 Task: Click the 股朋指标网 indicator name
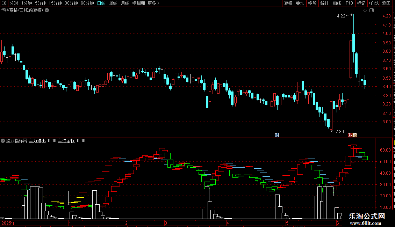click(x=17, y=141)
